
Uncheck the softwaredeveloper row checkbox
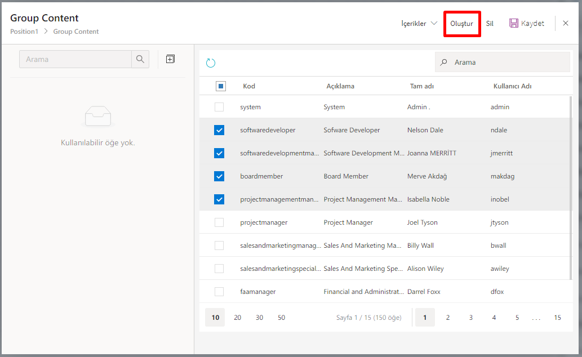click(219, 130)
